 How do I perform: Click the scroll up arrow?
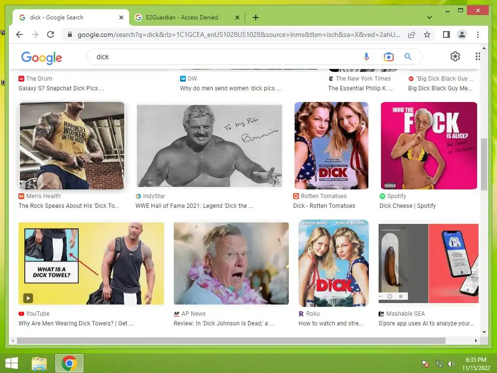[x=484, y=48]
